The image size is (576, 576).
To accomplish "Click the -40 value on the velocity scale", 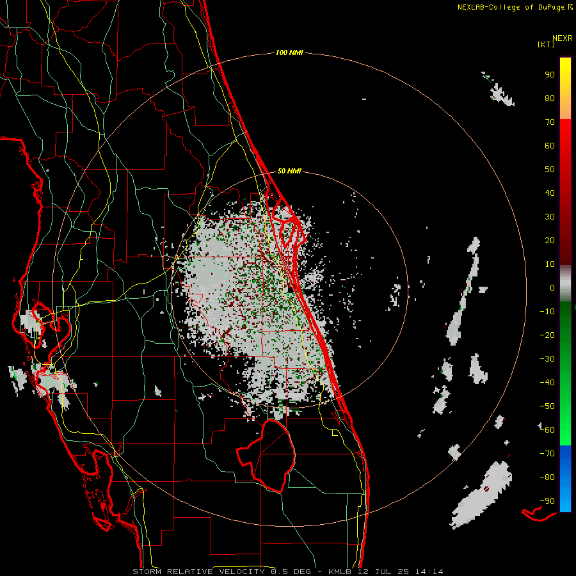I will (547, 383).
